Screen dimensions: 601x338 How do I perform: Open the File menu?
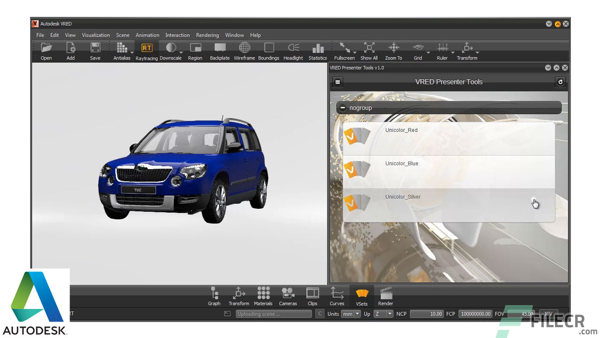40,35
